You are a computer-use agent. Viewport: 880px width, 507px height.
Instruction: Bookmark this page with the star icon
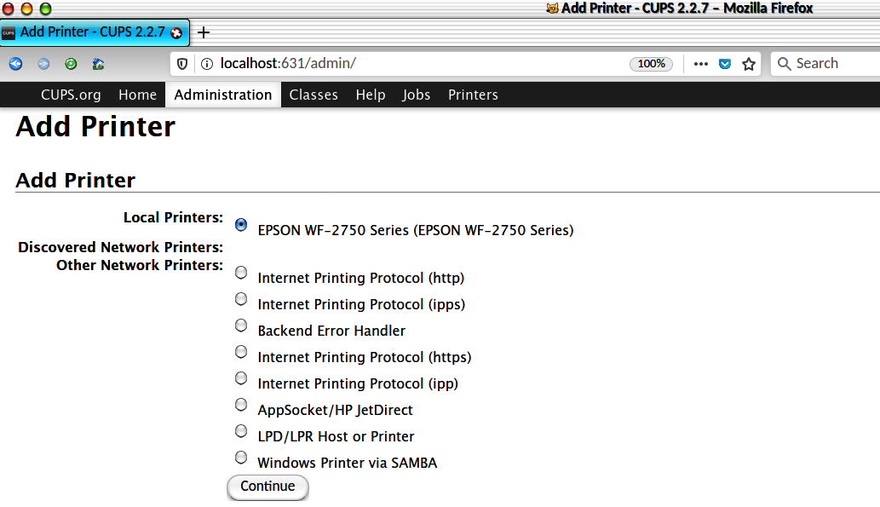[x=749, y=64]
